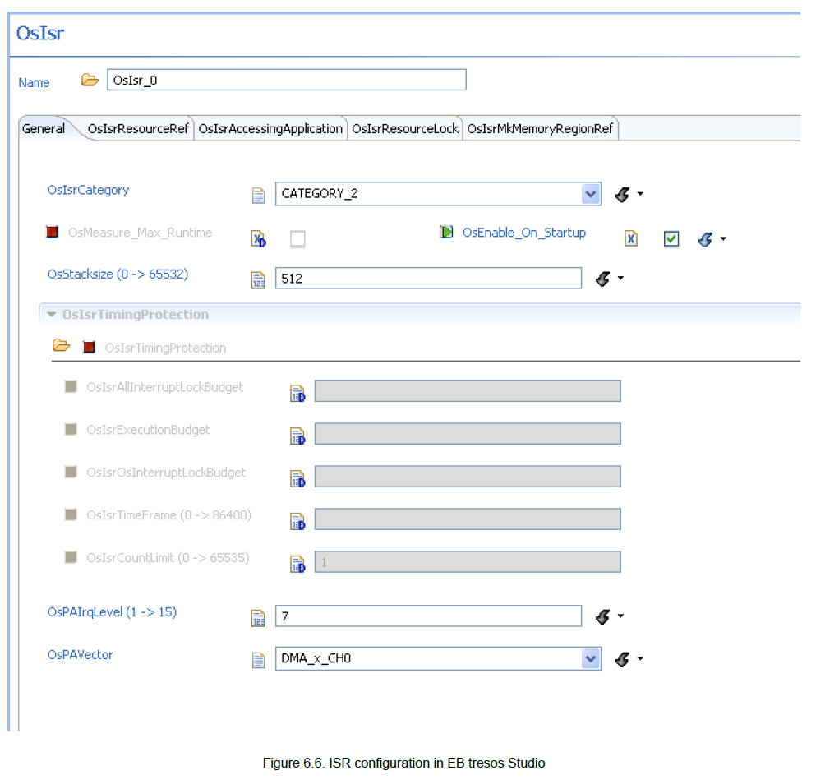
Task: Toggle the OsMeasure_Max_Runtime checkbox
Action: (x=297, y=239)
